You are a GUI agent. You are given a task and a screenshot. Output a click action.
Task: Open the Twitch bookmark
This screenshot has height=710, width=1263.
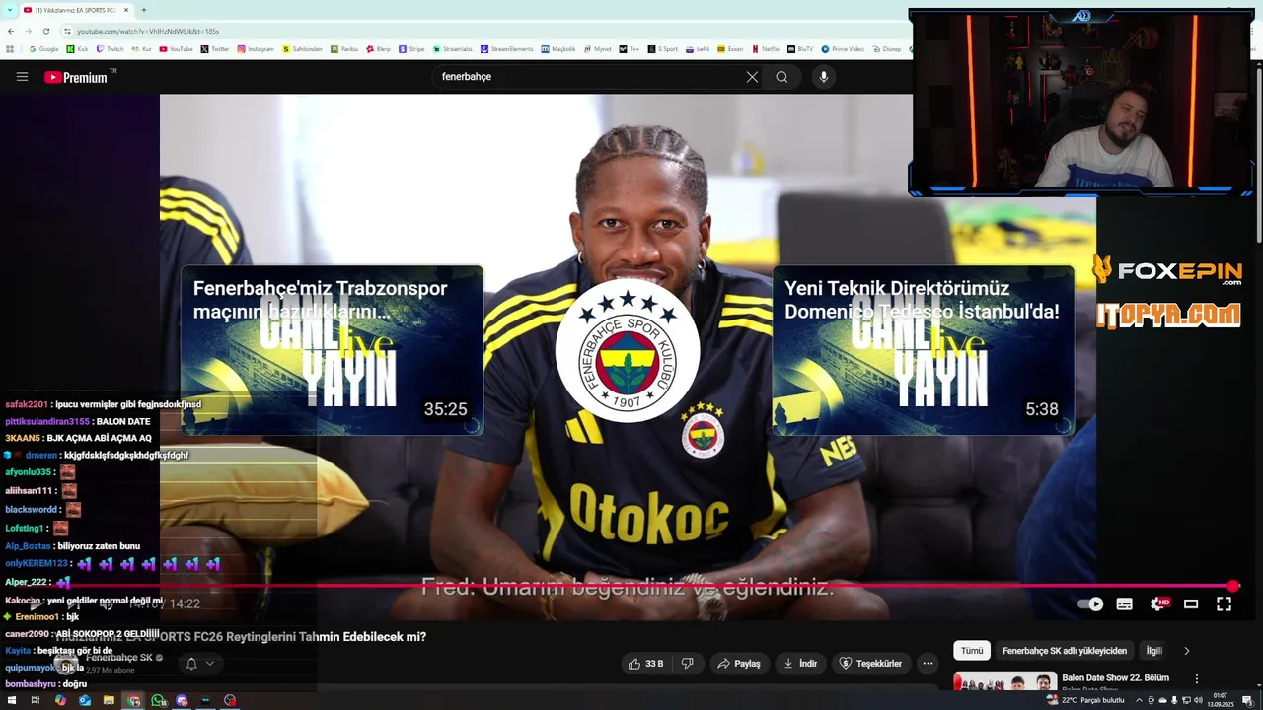pos(111,48)
